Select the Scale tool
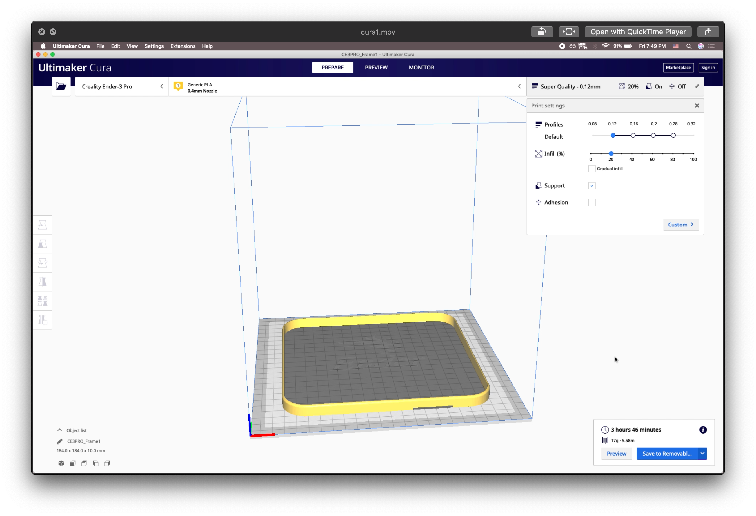The width and height of the screenshot is (756, 516). click(43, 244)
